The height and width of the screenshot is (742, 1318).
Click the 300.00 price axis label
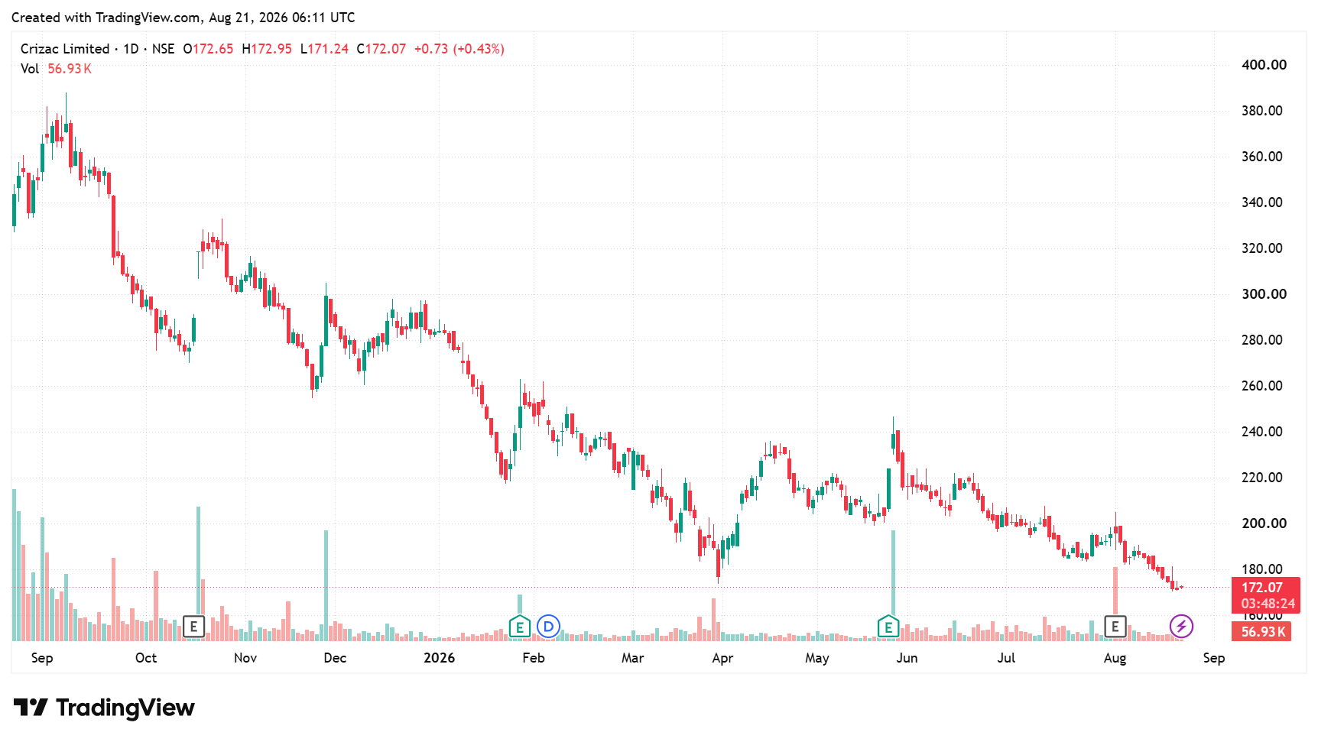point(1264,294)
